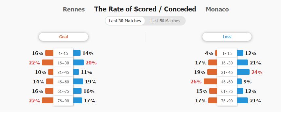Click Rennes orange 22% bar for 76~90 goals
281x120 pixels.
point(48,100)
